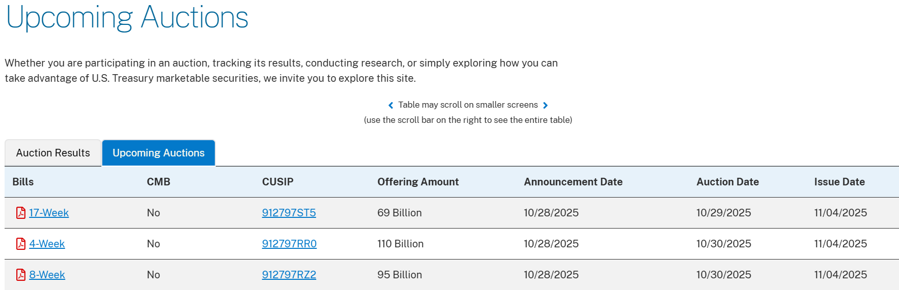
Task: Open CUSIP 912797RZ2 link
Action: coord(289,275)
